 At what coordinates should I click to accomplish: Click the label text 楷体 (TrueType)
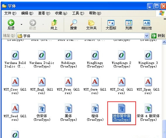pos(95,118)
